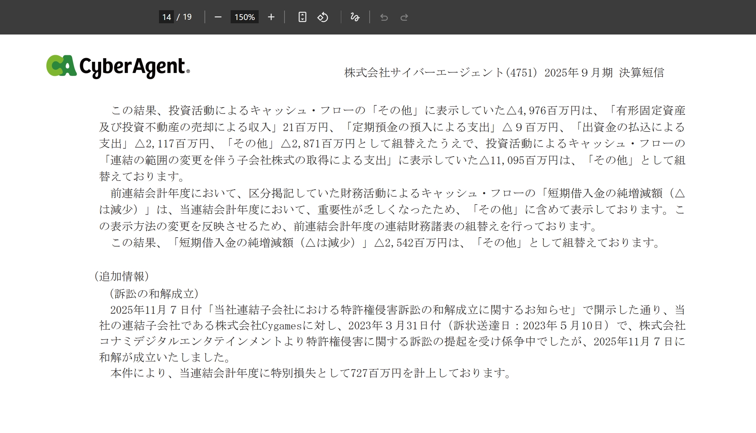The width and height of the screenshot is (756, 433).
Task: Click the zoom in plus button
Action: coord(271,17)
